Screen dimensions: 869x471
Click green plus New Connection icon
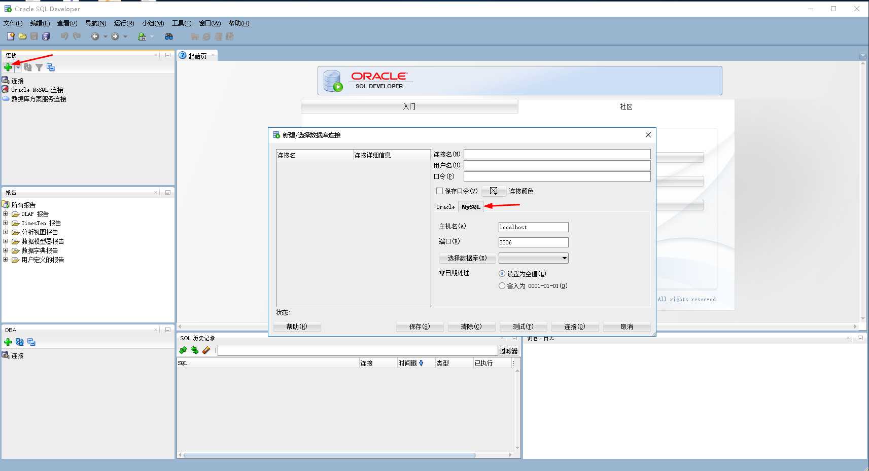[x=8, y=67]
